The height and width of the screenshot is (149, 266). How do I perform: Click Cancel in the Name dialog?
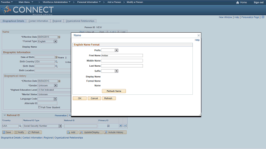(94, 99)
